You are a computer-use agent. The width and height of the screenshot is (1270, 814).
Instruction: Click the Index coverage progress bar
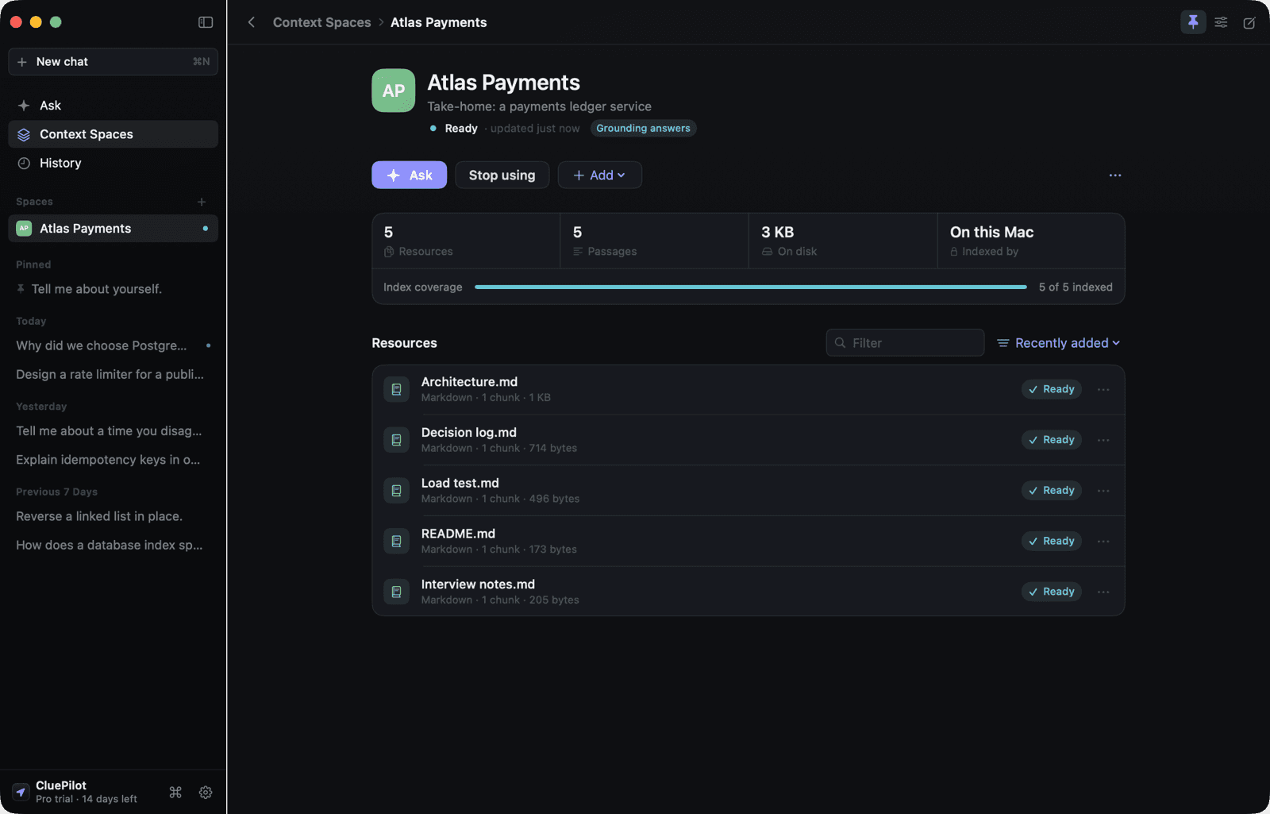751,287
